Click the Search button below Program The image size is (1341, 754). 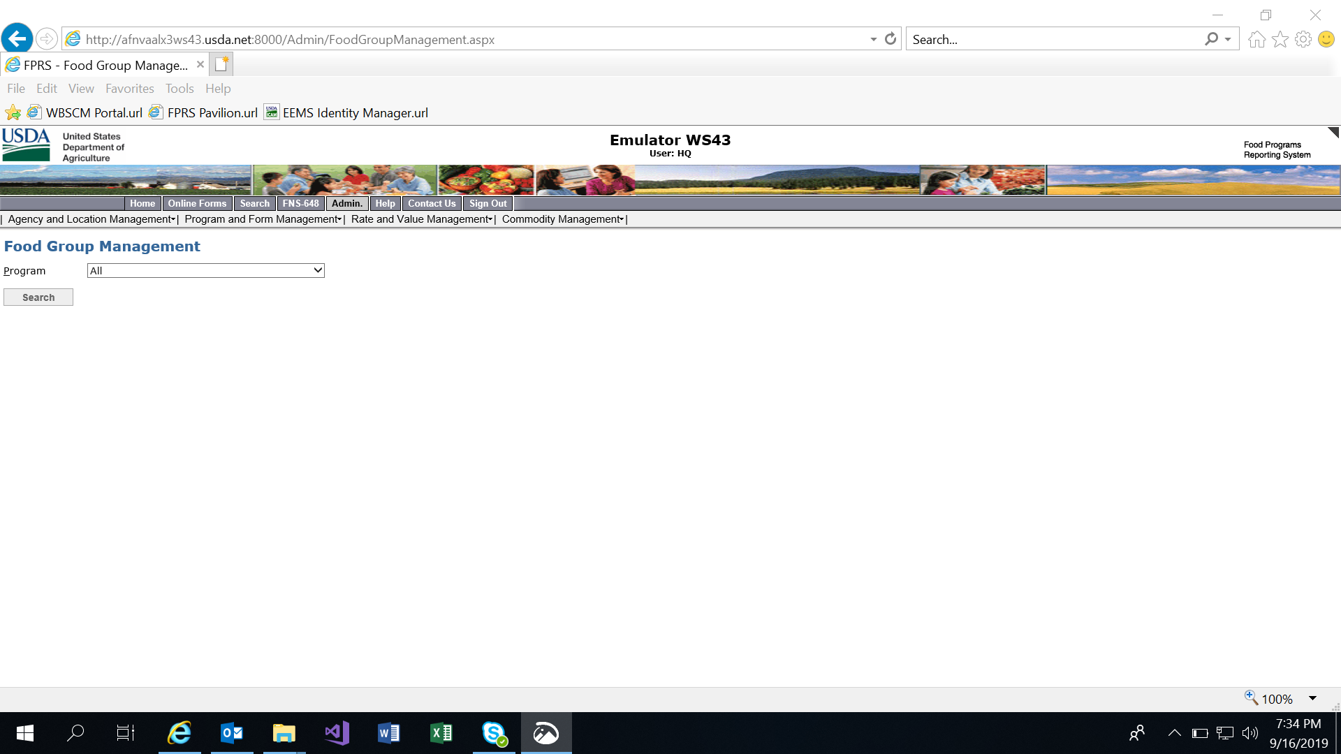click(38, 297)
